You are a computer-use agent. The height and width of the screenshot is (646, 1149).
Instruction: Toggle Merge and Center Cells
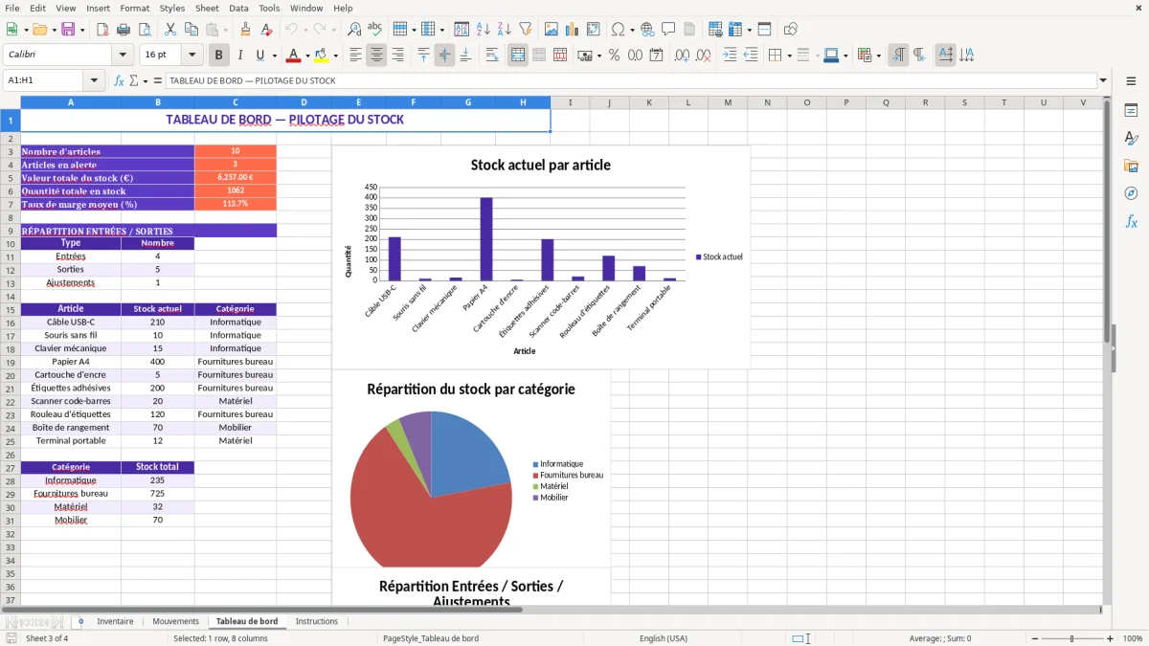coord(518,56)
